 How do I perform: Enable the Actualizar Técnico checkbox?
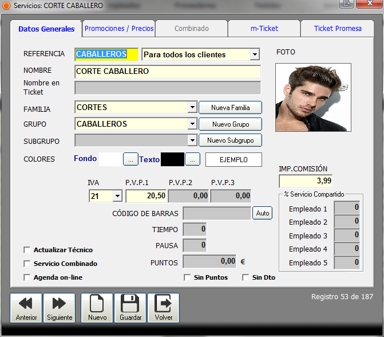[x=27, y=250]
